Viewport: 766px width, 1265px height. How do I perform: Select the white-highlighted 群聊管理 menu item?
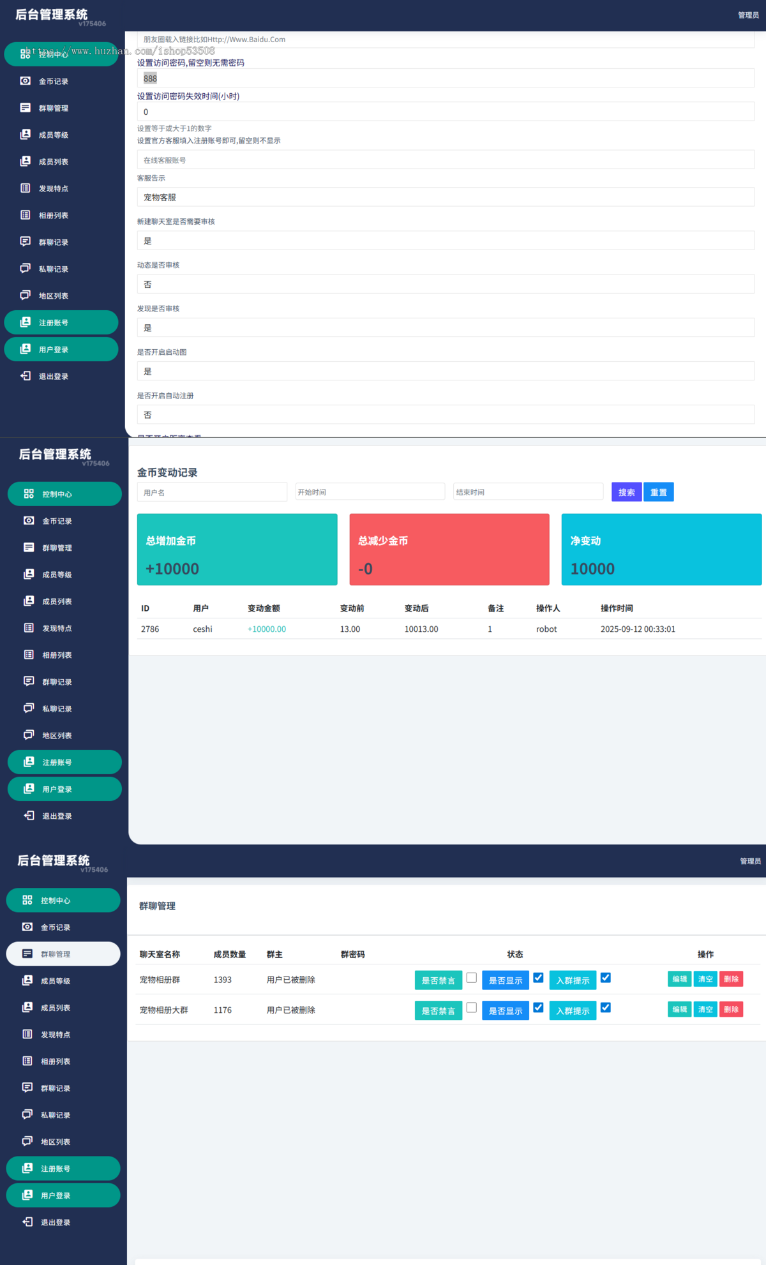tap(63, 954)
